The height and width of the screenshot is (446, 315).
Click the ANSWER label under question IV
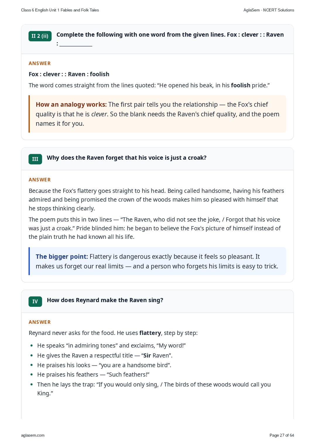click(40, 322)
